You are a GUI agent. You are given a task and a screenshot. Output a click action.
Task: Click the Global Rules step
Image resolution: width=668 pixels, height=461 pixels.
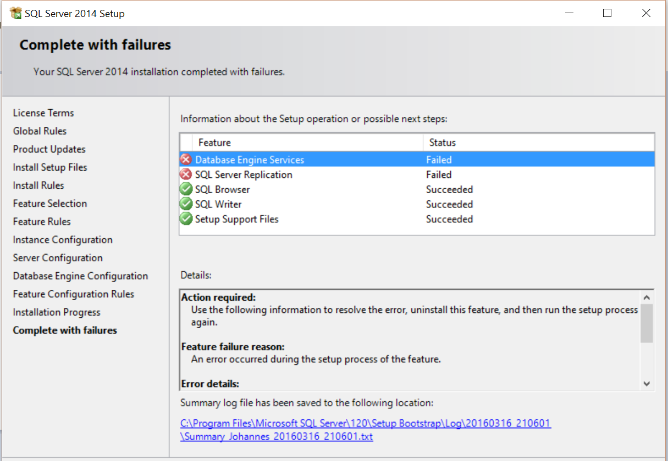click(40, 131)
